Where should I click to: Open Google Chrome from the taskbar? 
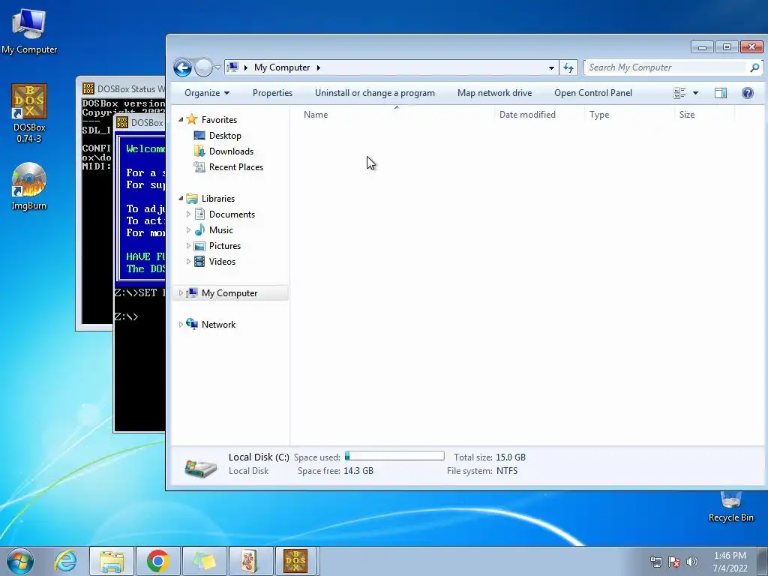click(157, 561)
